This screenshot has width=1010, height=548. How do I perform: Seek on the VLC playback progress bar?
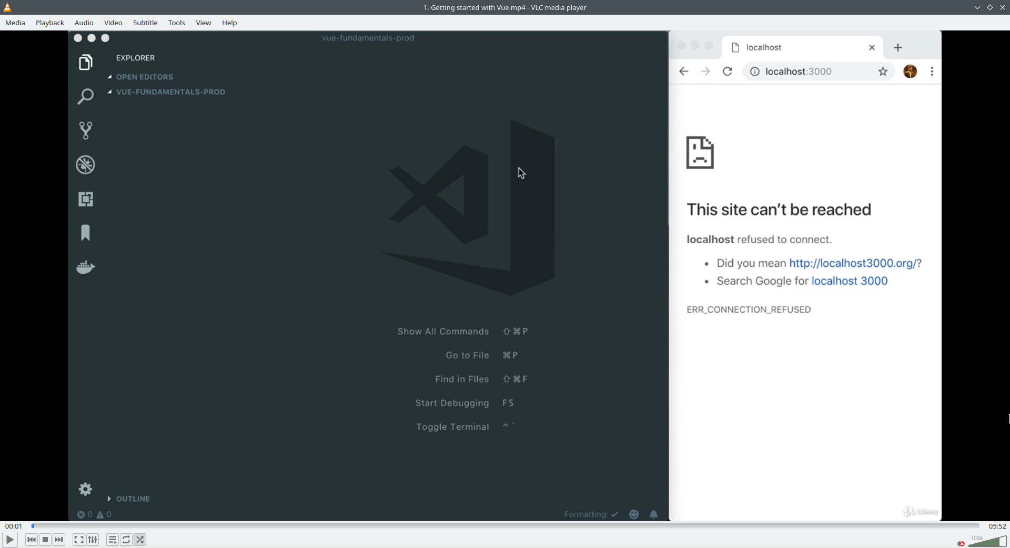pyautogui.click(x=506, y=526)
